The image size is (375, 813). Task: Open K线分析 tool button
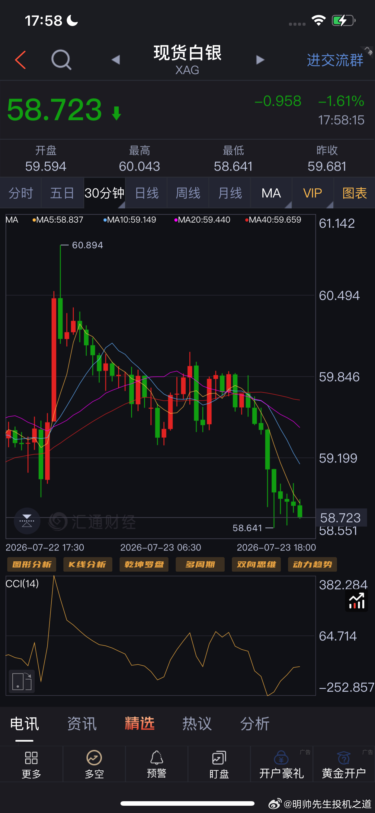[88, 564]
